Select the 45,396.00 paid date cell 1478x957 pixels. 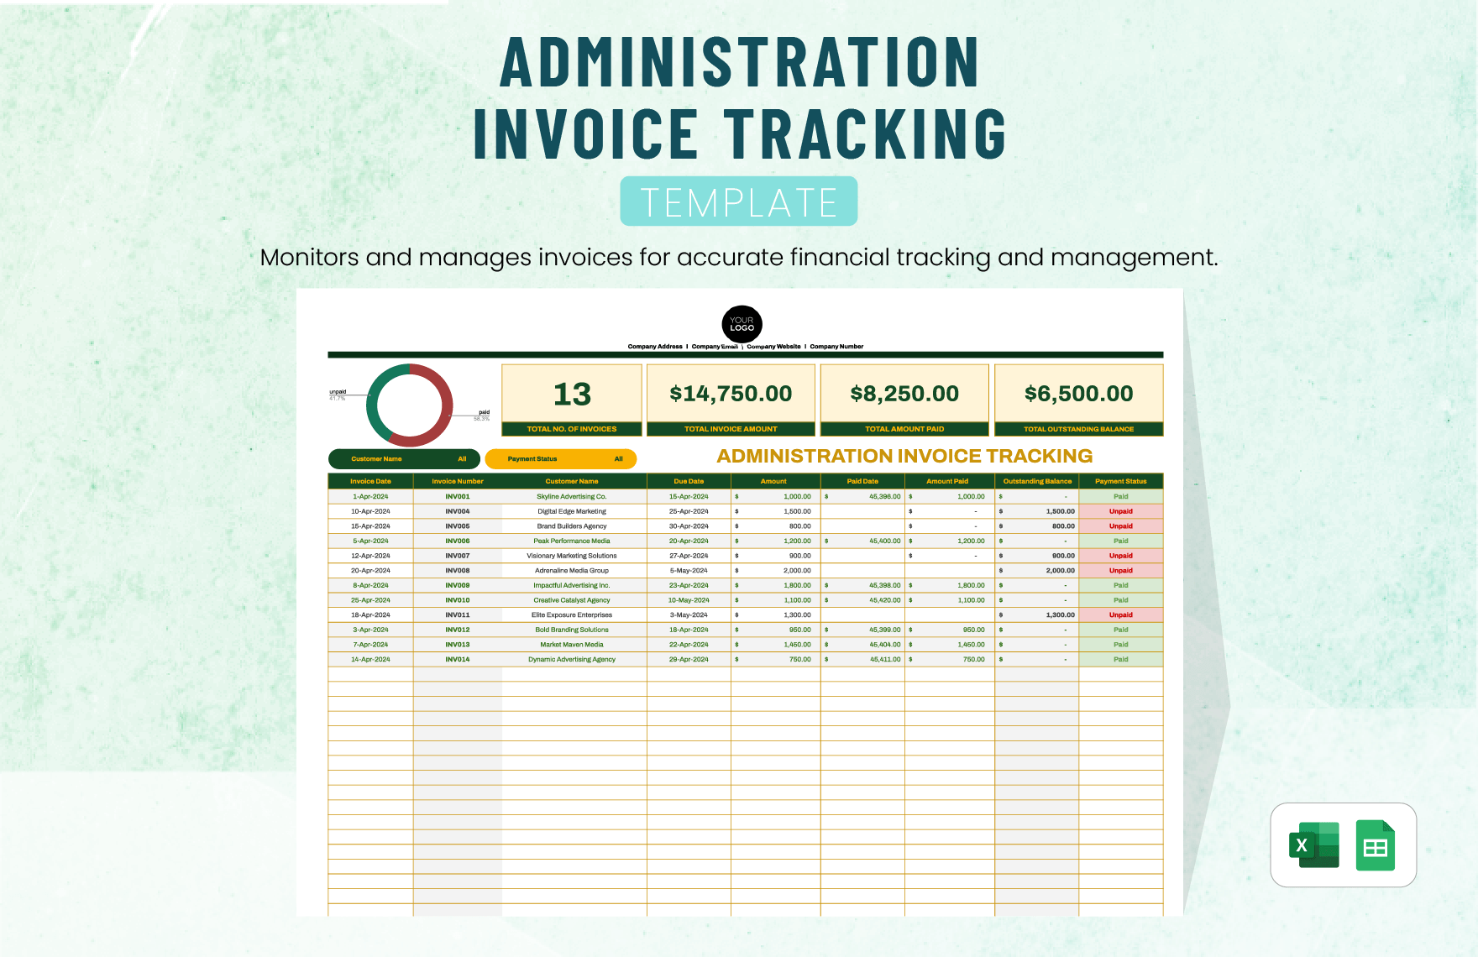pos(862,496)
